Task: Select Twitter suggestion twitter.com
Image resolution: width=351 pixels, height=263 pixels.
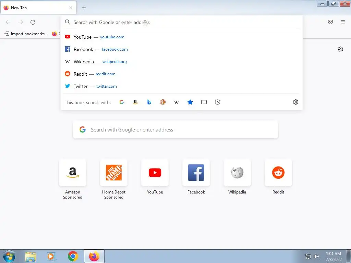Action: point(182,86)
